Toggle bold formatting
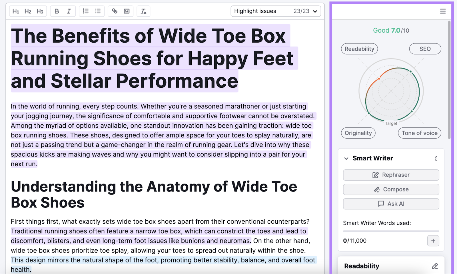The image size is (457, 274). (57, 11)
